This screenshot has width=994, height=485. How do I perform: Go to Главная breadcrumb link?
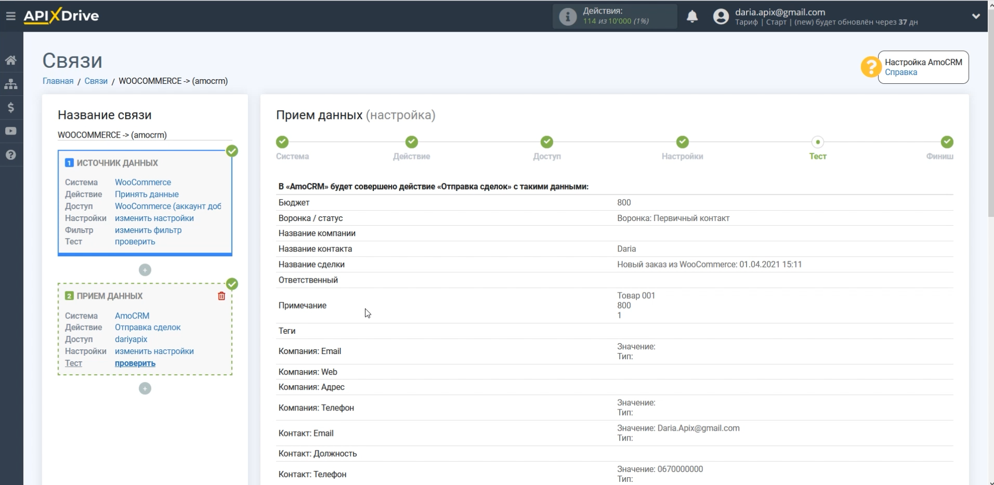[x=58, y=81]
